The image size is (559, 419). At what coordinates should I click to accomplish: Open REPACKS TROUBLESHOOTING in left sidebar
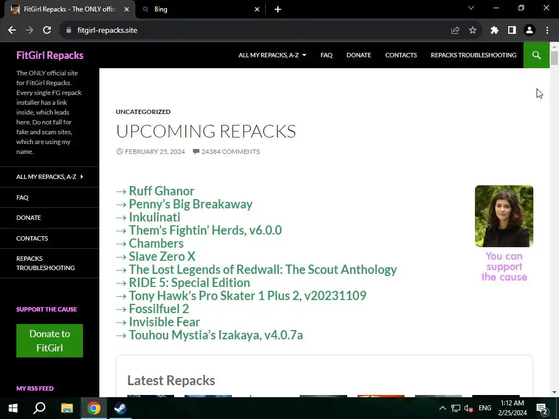pos(45,263)
